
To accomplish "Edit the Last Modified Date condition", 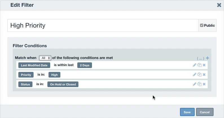I will [x=194, y=65].
